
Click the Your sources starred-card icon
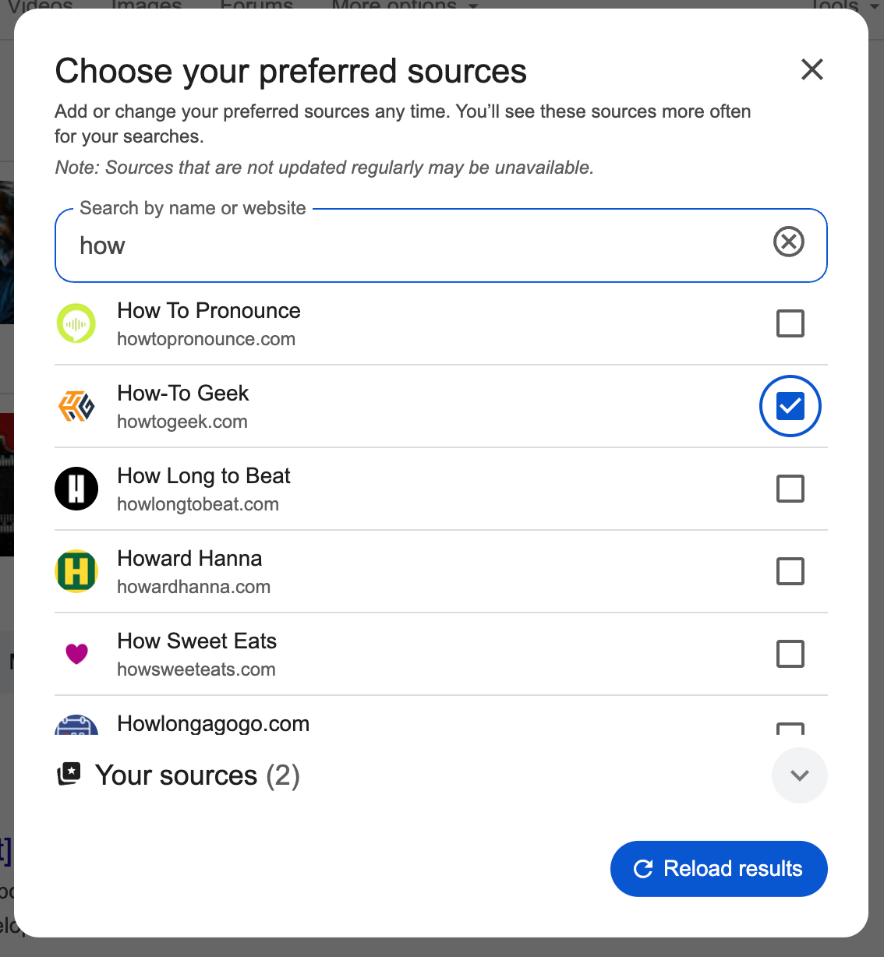tap(69, 774)
